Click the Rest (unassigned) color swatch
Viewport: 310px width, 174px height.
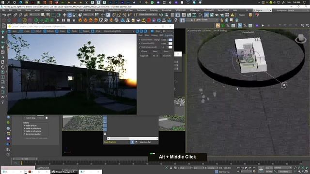click(x=170, y=47)
